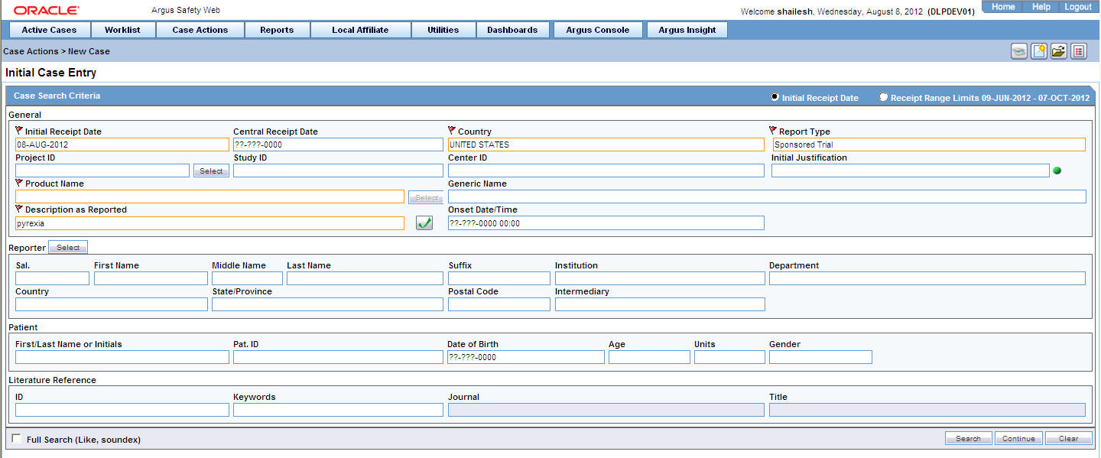Click Logout in the header
Viewport: 1101px width, 458px height.
(x=1078, y=7)
